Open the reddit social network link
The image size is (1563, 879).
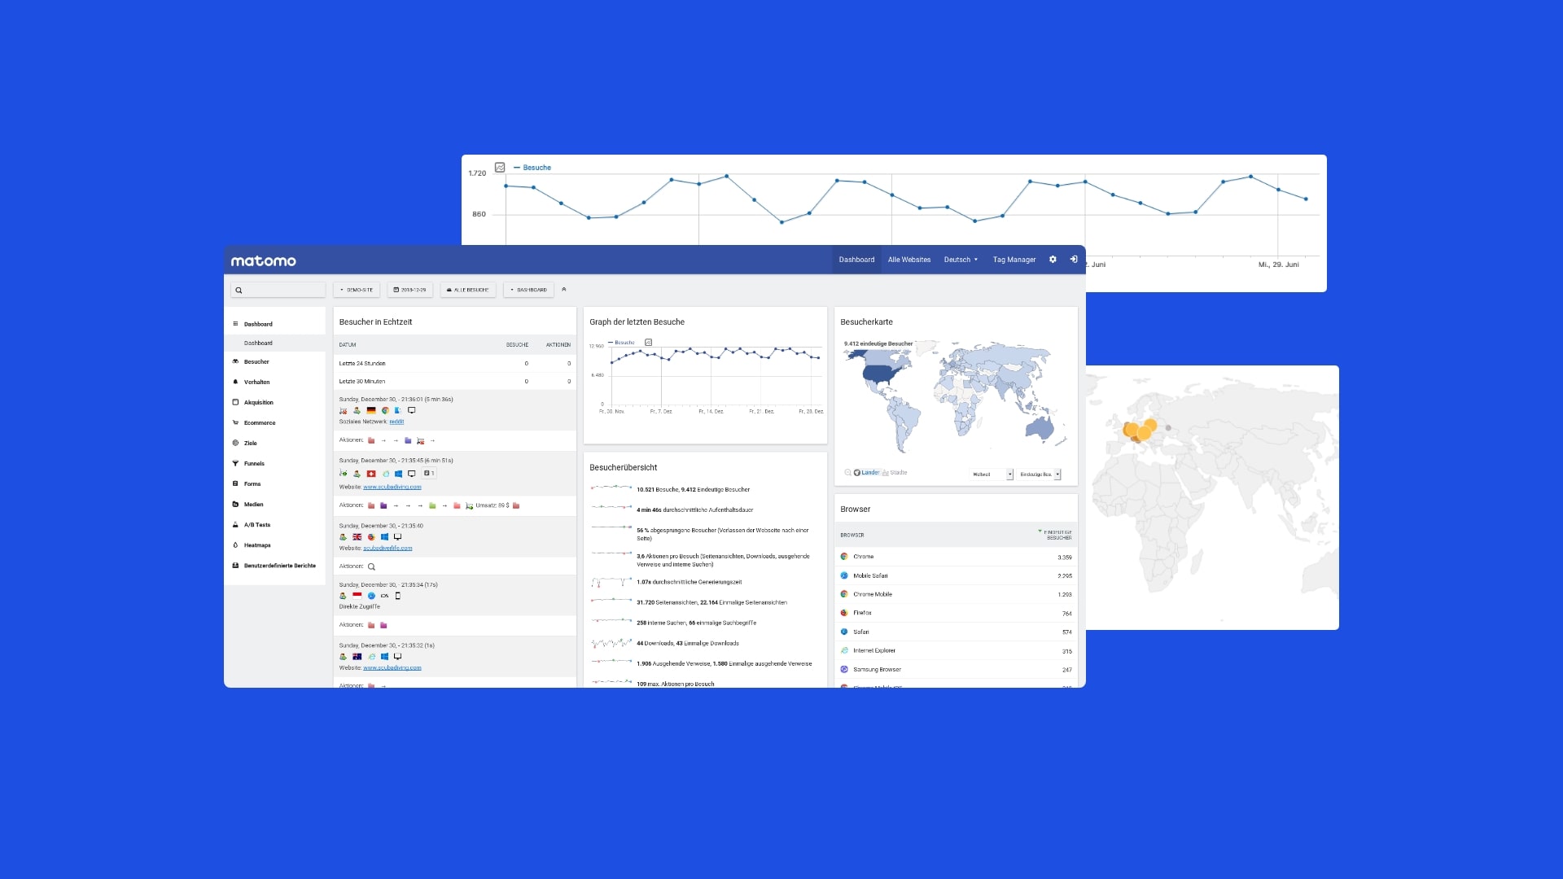pyautogui.click(x=396, y=422)
